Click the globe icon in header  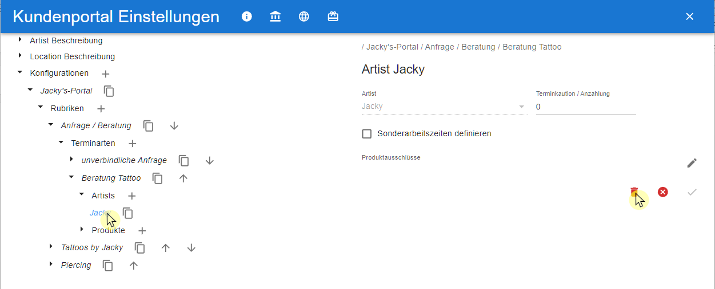[x=304, y=17]
